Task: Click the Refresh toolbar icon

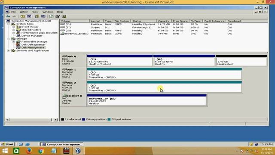Action: pos(52,16)
